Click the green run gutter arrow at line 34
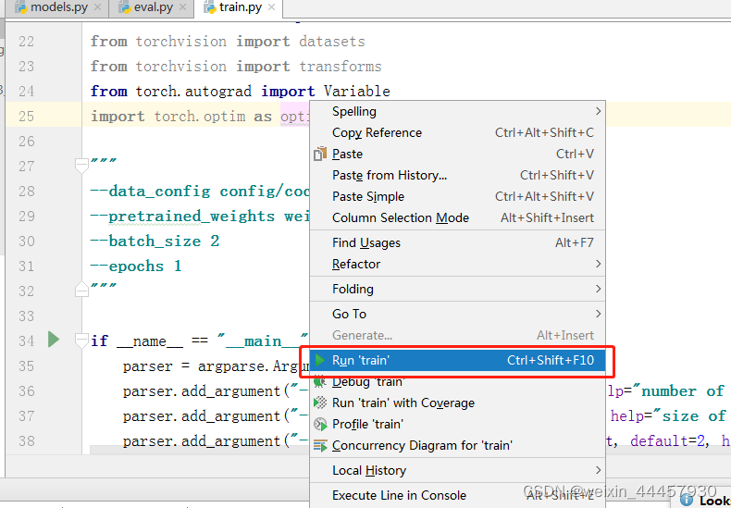Viewport: 731px width, 508px height. click(x=53, y=340)
